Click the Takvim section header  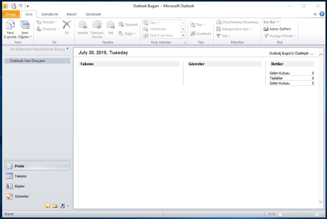pos(129,64)
